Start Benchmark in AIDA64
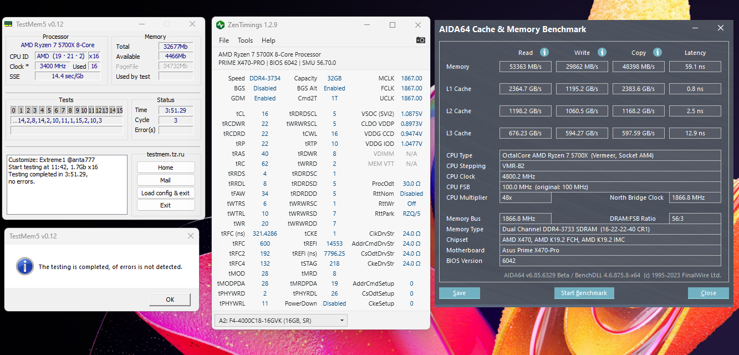739x355 pixels. click(x=584, y=293)
